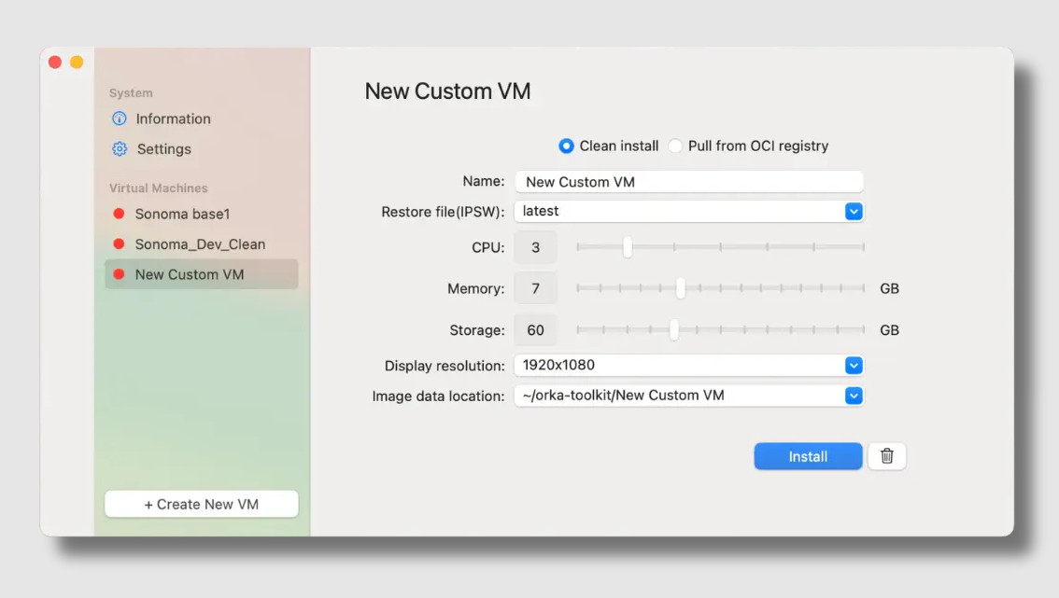The height and width of the screenshot is (598, 1059).
Task: Click red status dot beside Sonoma_Dev_Clean
Action: click(119, 244)
